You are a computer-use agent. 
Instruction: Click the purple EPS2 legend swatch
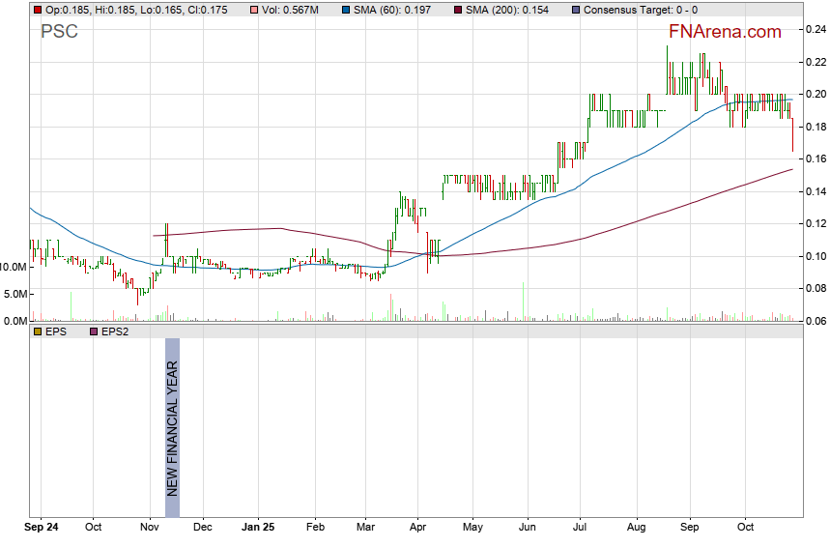[94, 331]
